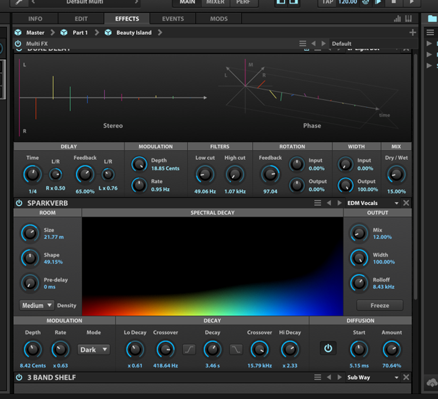Remove the 3 Band Shelf effect
The height and width of the screenshot is (399, 438).
click(x=406, y=377)
